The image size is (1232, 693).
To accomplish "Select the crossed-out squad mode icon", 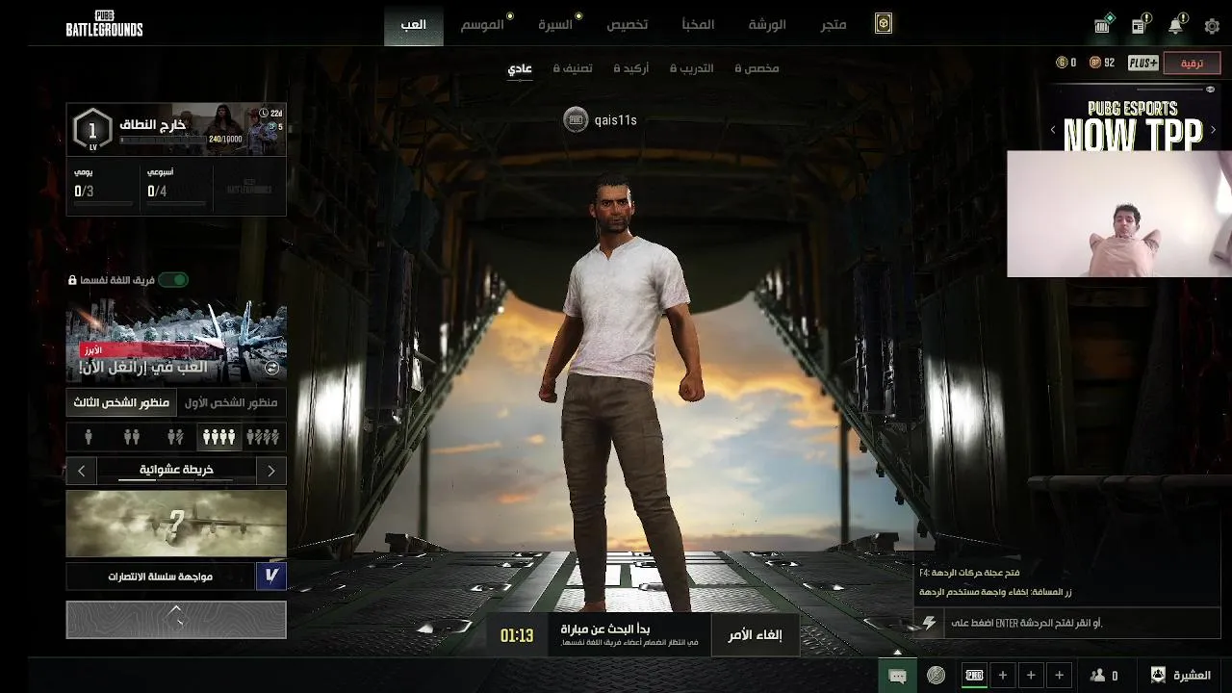I will click(x=263, y=437).
